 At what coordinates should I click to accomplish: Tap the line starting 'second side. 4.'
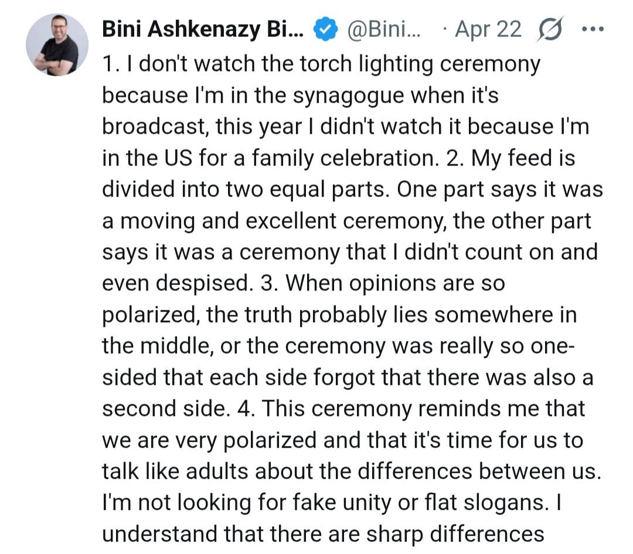[343, 409]
